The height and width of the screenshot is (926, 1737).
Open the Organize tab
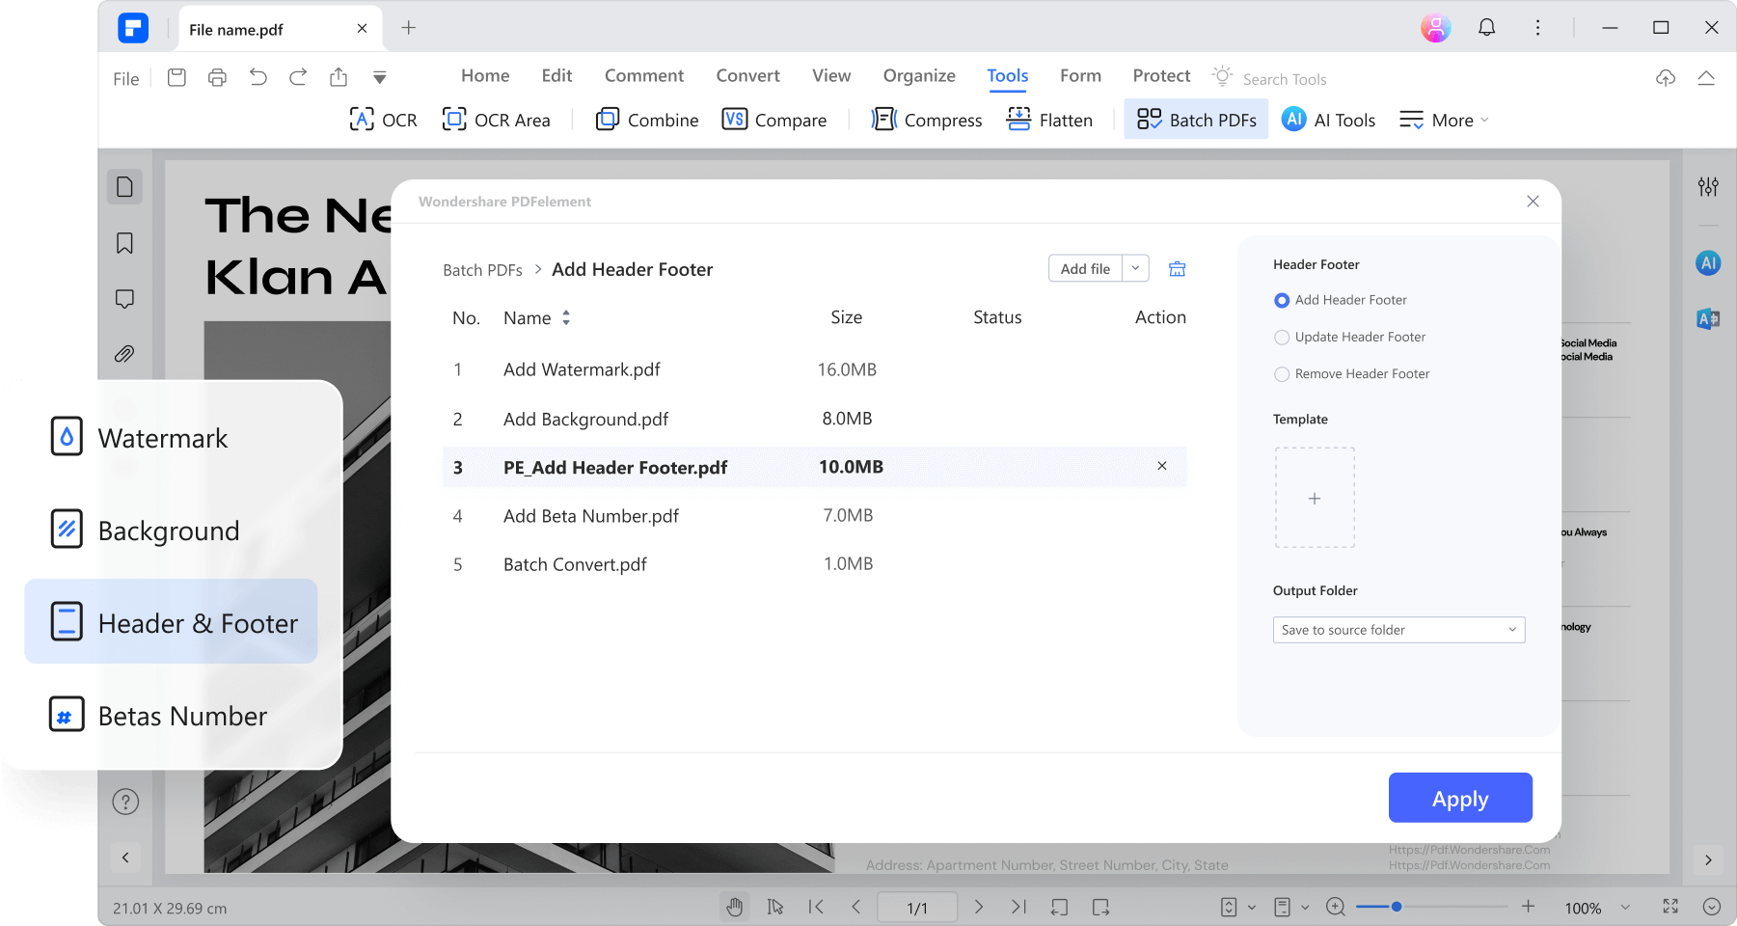tap(919, 75)
